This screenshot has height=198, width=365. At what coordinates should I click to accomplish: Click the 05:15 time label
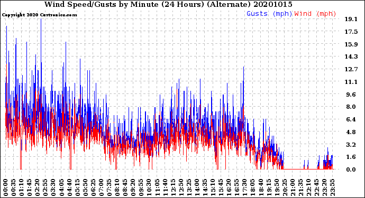pyautogui.click(x=77, y=187)
